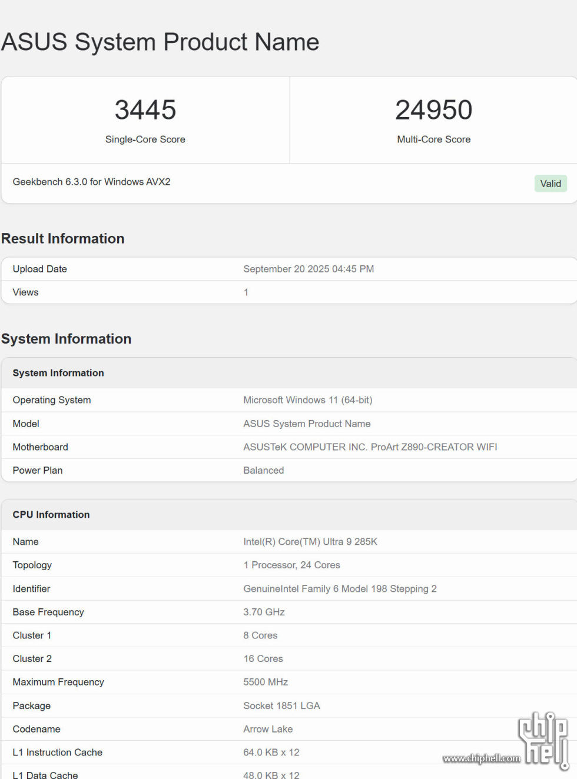Click the 5500 MHz maximum frequency value
577x779 pixels.
click(x=266, y=683)
